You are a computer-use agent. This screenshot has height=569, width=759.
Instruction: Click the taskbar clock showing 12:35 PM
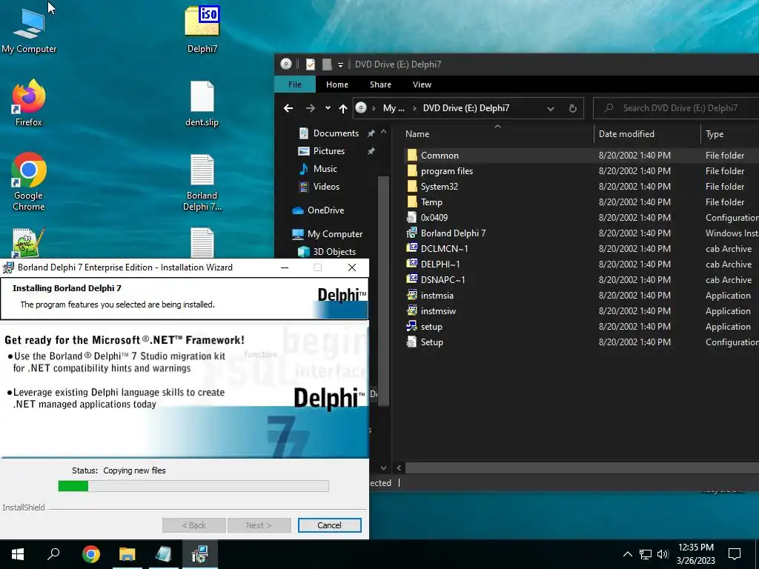695,554
